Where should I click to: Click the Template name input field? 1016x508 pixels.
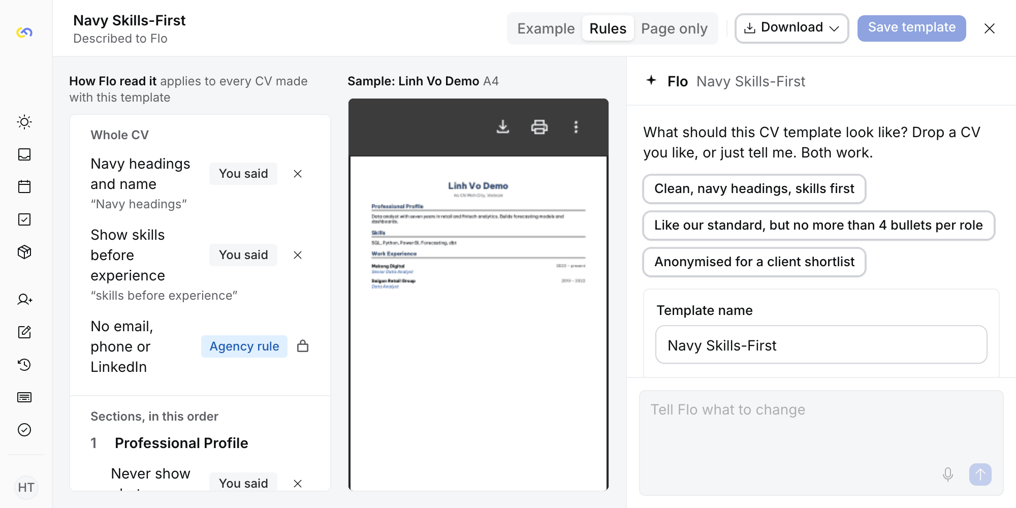[x=821, y=344]
